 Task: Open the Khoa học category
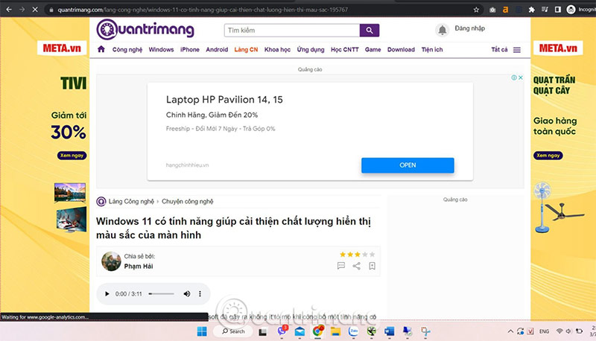tap(277, 49)
